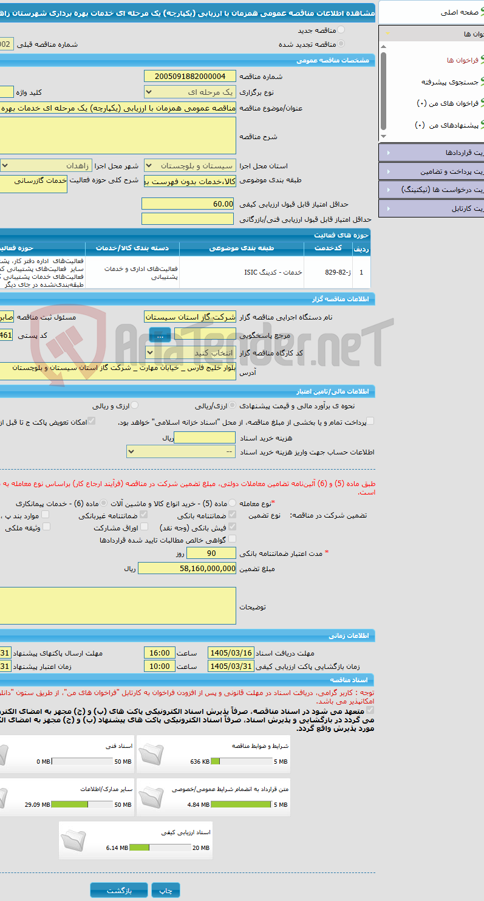Expand the پرداخت و تضامین sidebar section
484x901 pixels.
tap(431, 171)
